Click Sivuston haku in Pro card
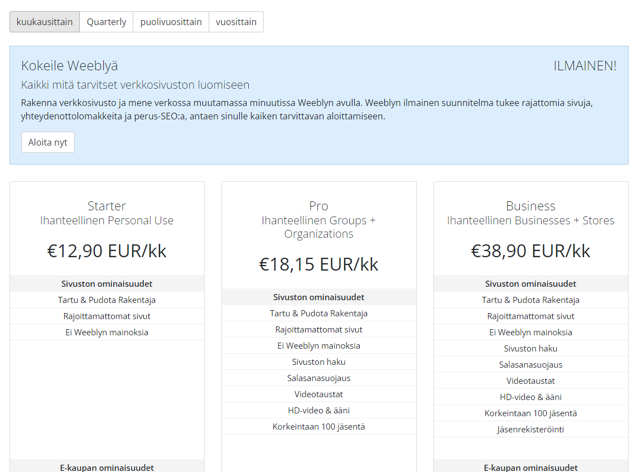 (x=319, y=362)
